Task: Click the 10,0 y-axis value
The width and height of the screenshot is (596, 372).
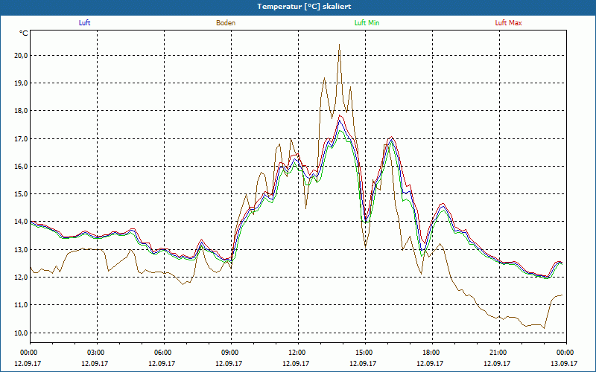Action: (22, 333)
